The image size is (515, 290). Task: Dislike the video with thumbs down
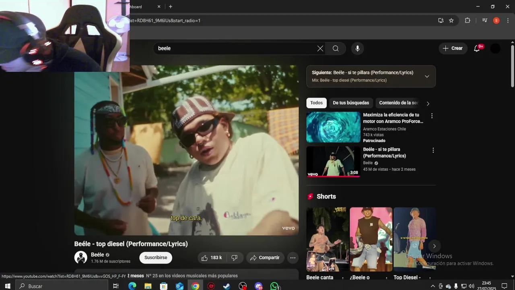[x=235, y=258]
